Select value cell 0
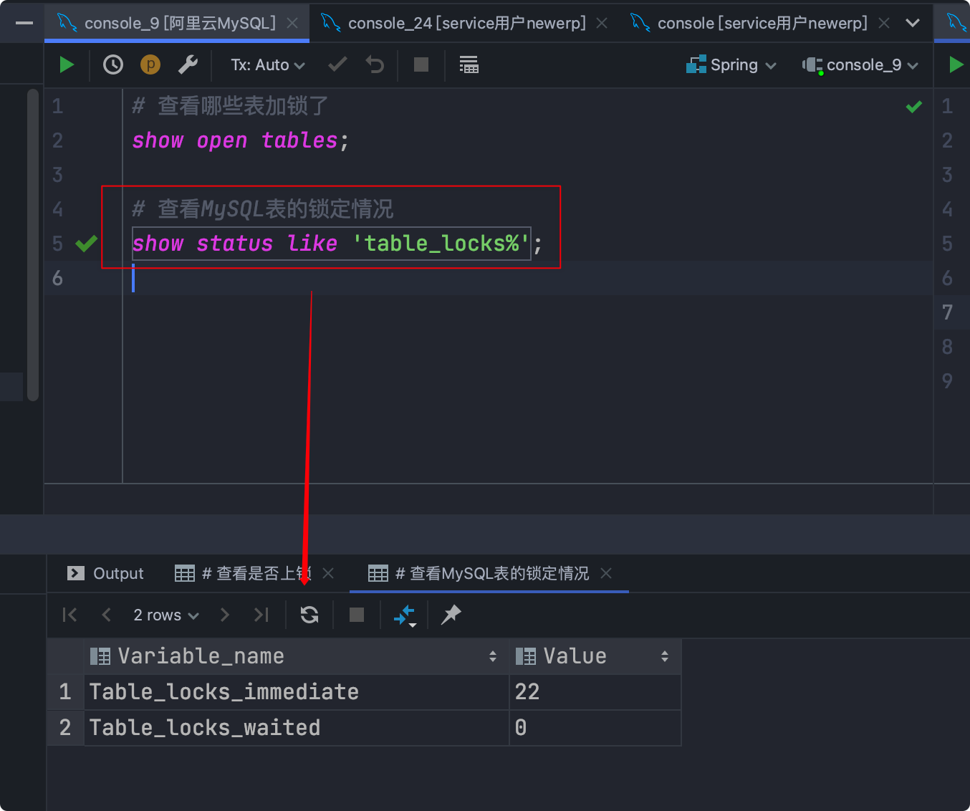This screenshot has width=970, height=811. 595,728
